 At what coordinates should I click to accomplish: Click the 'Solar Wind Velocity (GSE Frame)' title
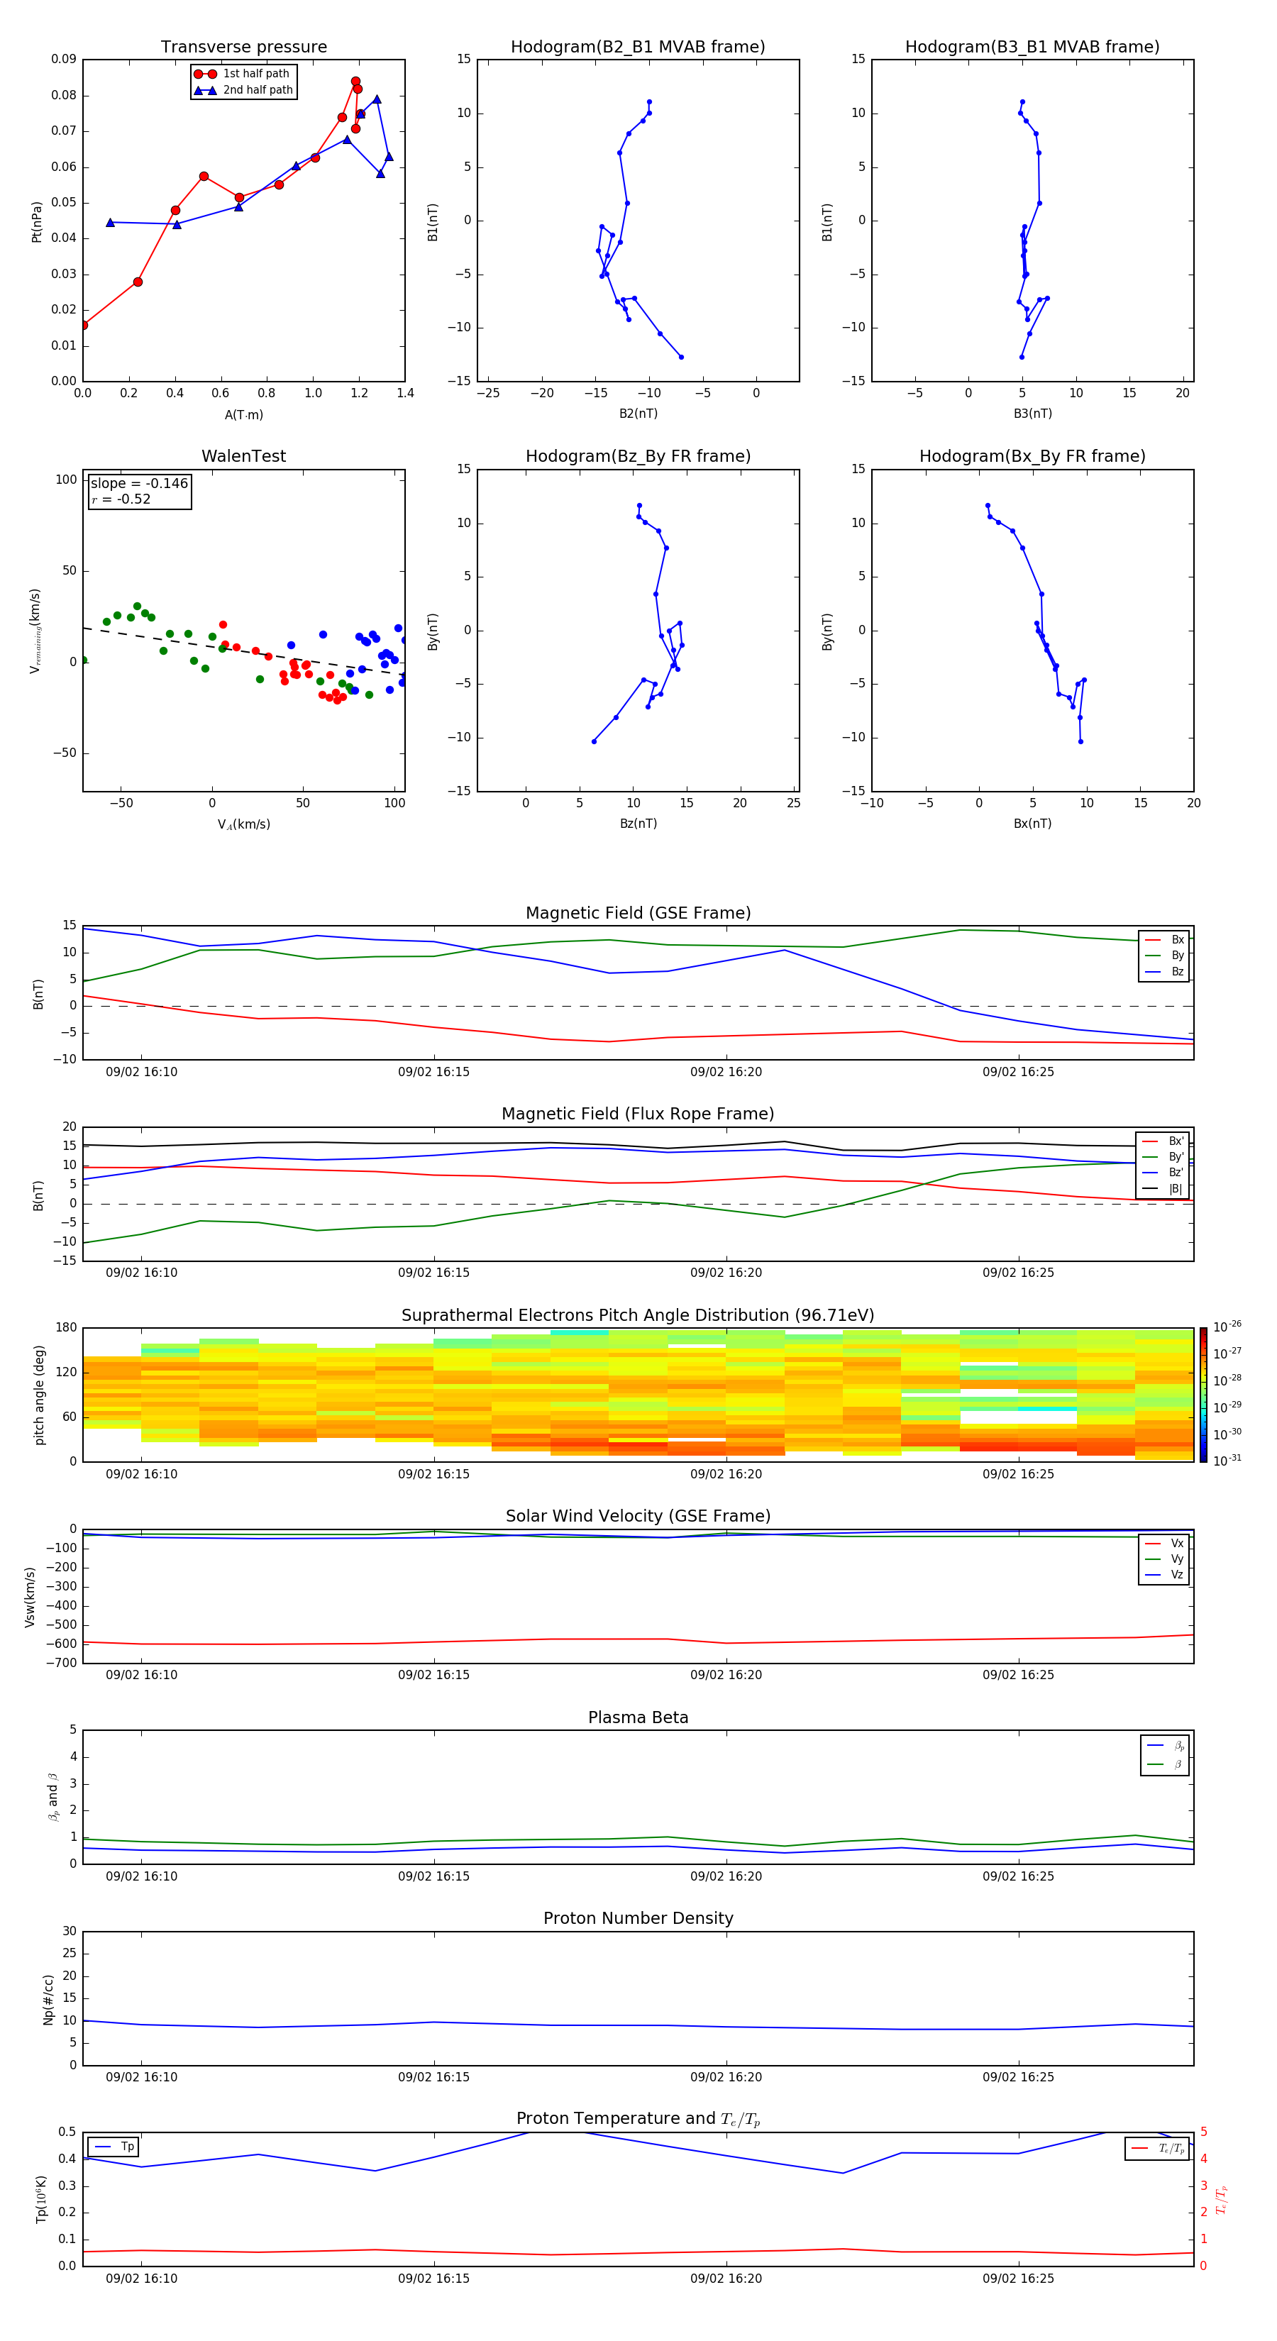638,1516
